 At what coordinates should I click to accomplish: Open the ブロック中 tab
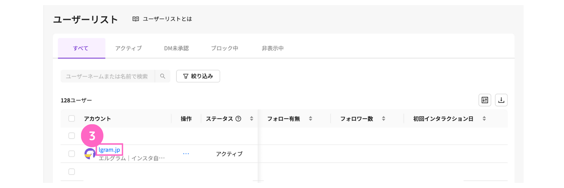pos(224,48)
